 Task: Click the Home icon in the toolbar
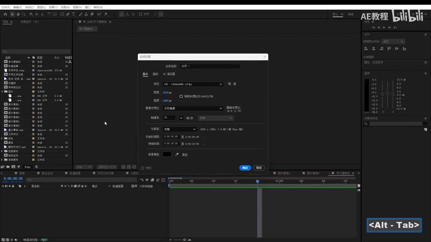[5, 14]
